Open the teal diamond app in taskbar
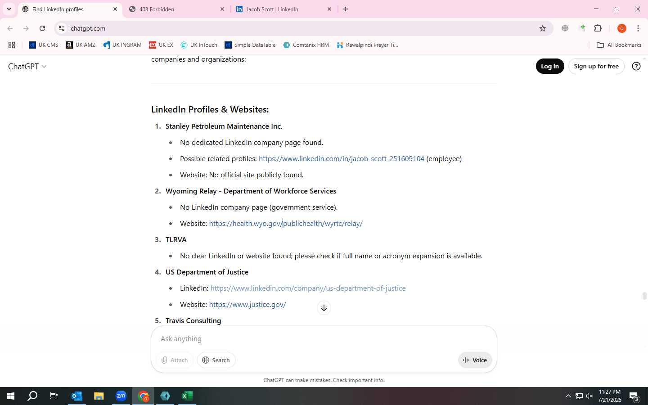This screenshot has height=405, width=648. tap(165, 396)
